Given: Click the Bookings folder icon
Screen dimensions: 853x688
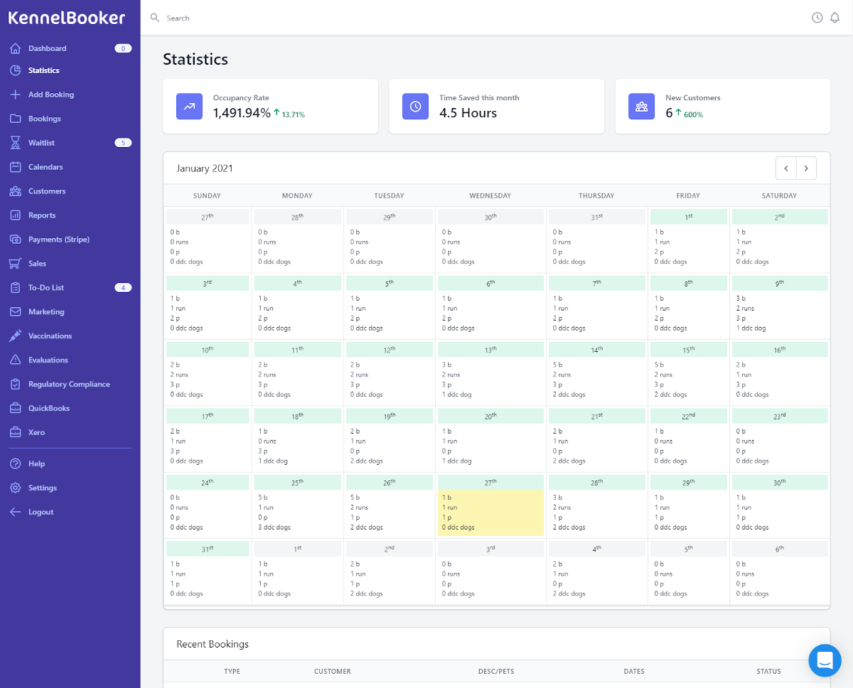Looking at the screenshot, I should (x=15, y=119).
